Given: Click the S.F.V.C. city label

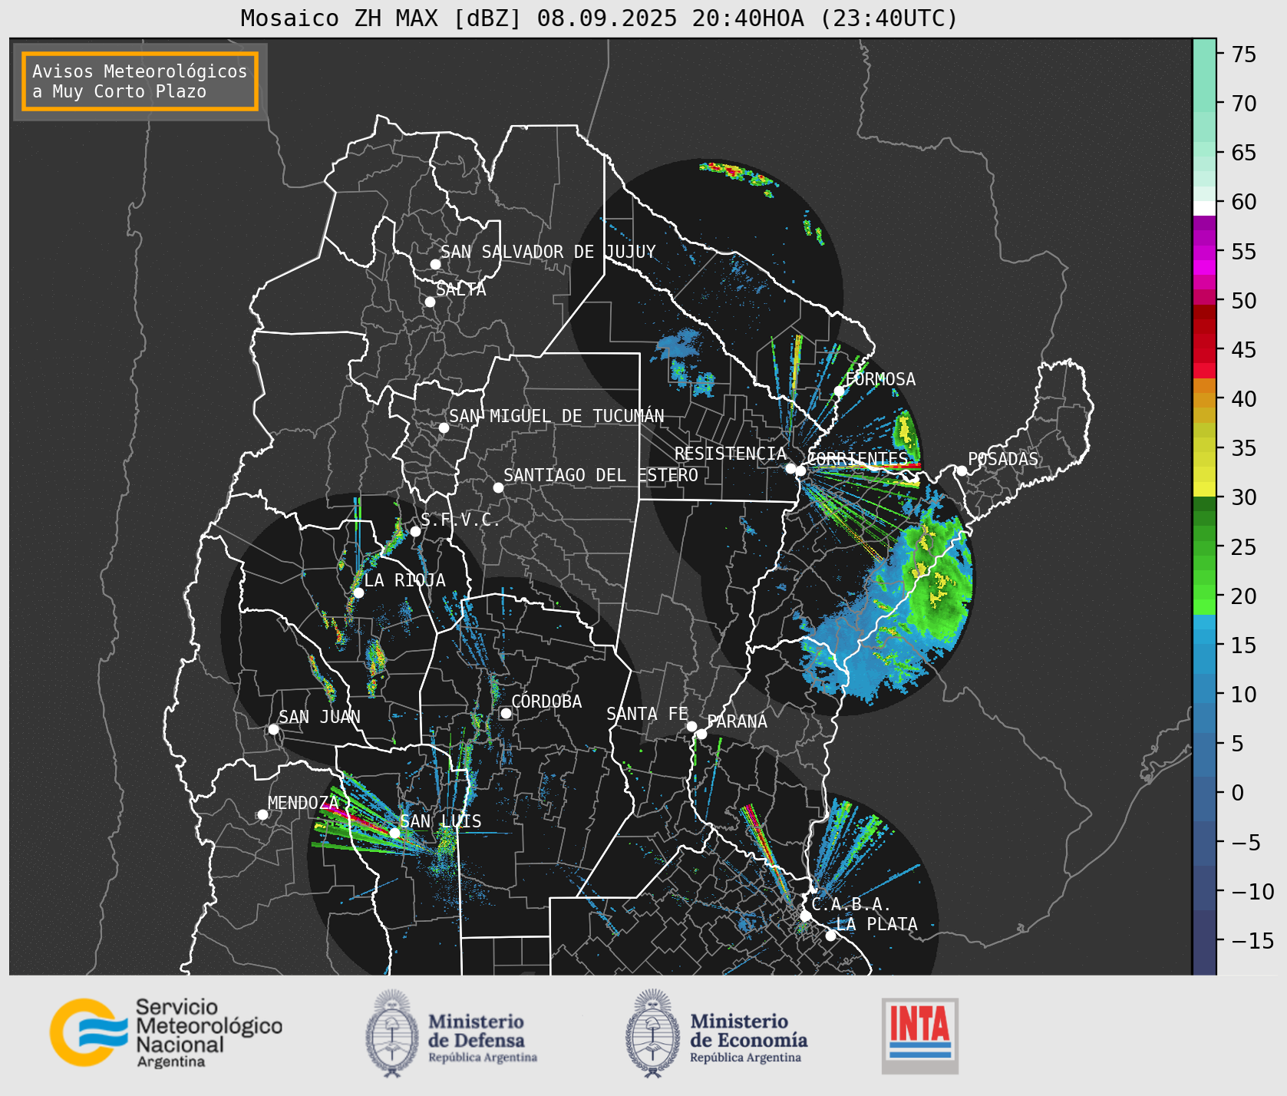Looking at the screenshot, I should pyautogui.click(x=460, y=520).
